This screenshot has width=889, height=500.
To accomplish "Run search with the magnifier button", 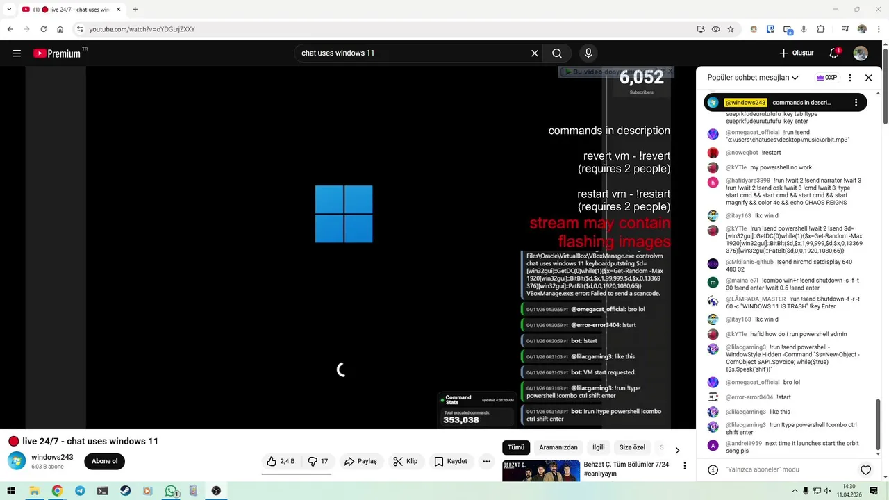I will 557,53.
